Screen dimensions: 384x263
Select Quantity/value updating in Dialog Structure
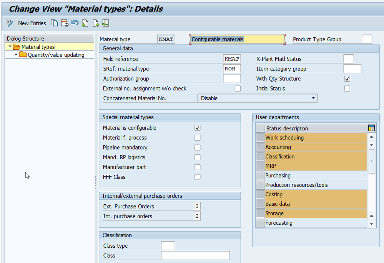pyautogui.click(x=56, y=55)
